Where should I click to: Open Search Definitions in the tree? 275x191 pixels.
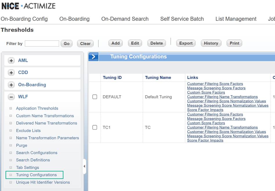click(33, 160)
